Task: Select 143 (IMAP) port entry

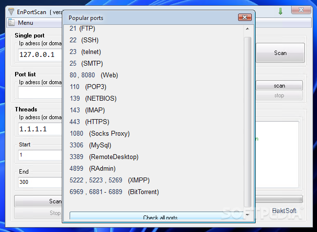Action: tap(87, 110)
